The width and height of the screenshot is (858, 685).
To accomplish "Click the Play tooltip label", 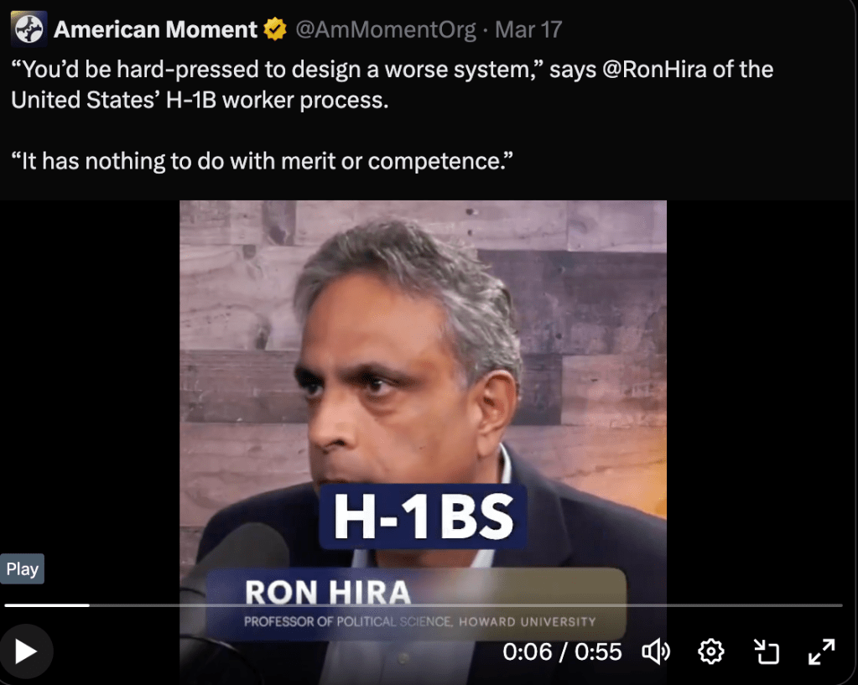I will 22,569.
